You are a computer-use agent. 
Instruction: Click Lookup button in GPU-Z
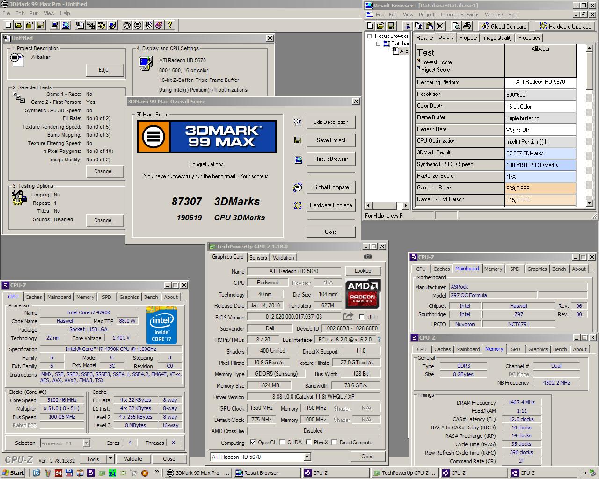pyautogui.click(x=363, y=271)
